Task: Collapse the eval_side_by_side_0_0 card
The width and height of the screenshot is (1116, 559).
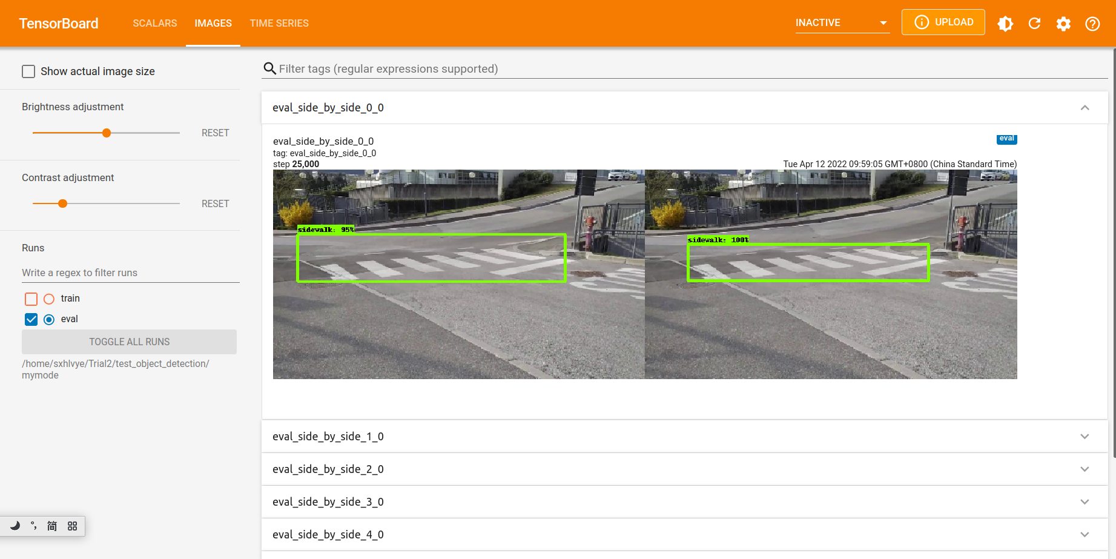Action: [x=1085, y=107]
